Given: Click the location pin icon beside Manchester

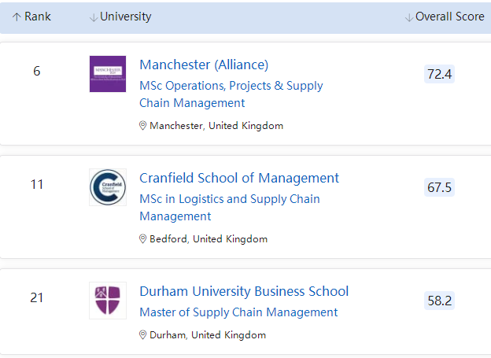Looking at the screenshot, I should (x=143, y=126).
